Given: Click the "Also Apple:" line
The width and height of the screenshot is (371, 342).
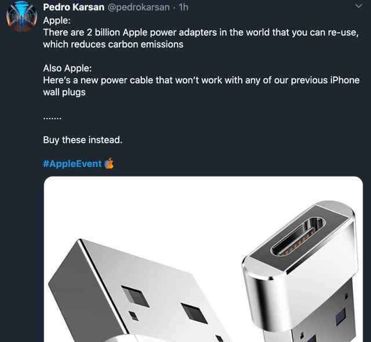Looking at the screenshot, I should tap(67, 68).
